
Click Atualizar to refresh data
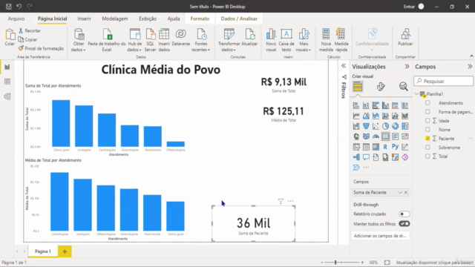[x=249, y=37]
